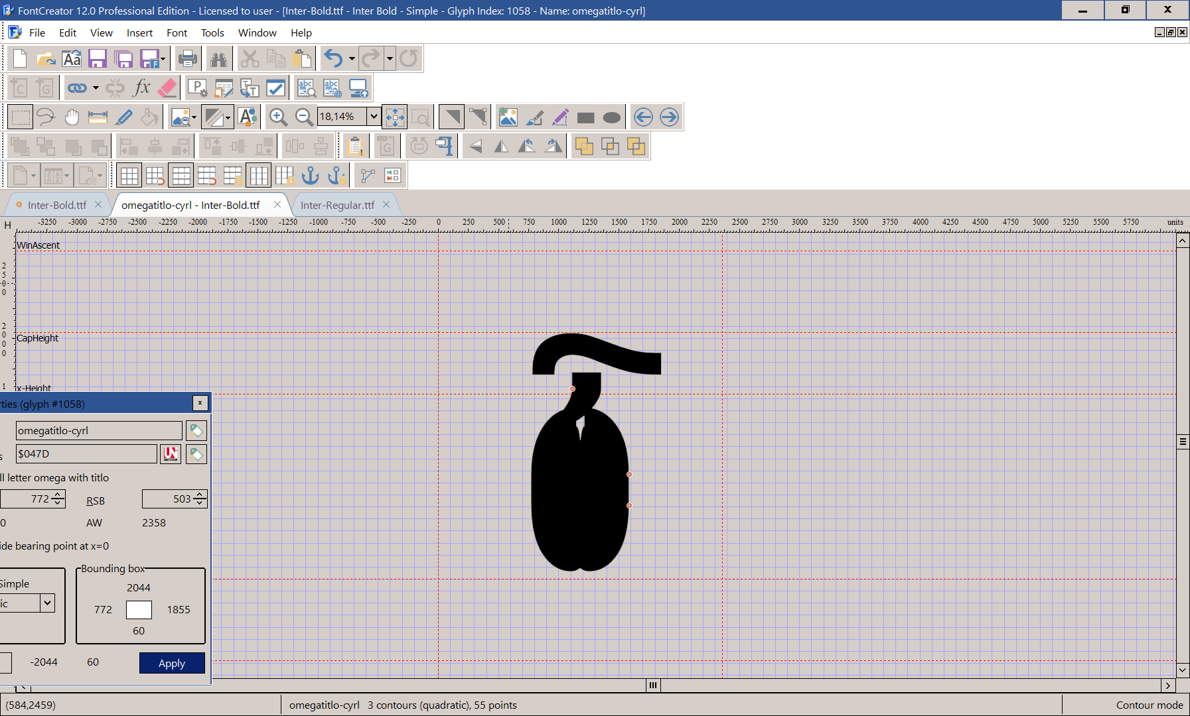Screen dimensions: 1190x716
Task: Click the Apply button
Action: coord(172,663)
